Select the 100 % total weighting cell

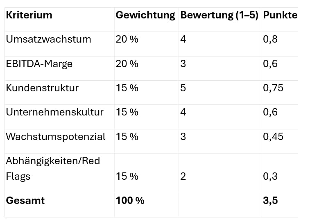pyautogui.click(x=130, y=201)
